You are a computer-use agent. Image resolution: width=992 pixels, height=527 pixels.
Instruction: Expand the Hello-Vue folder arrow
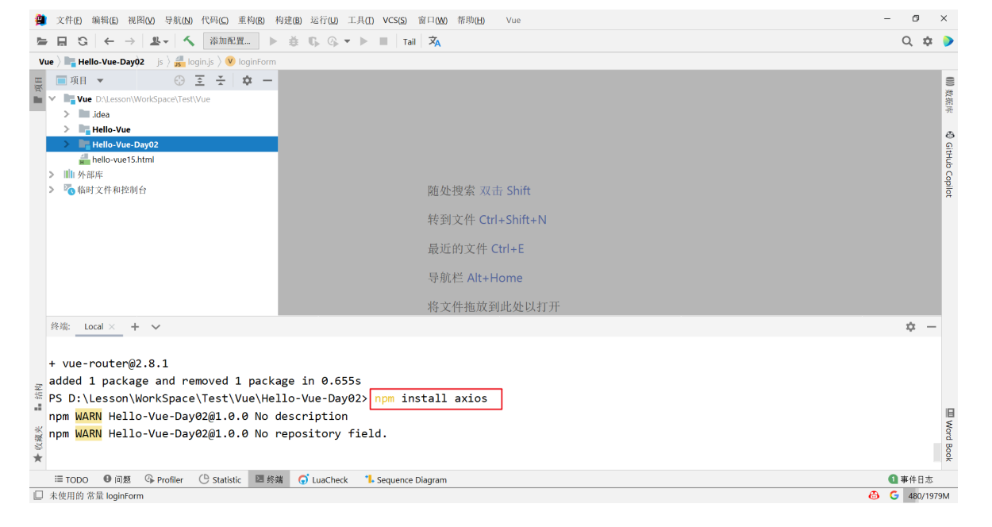point(67,129)
